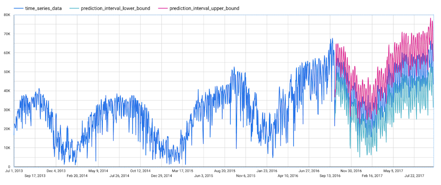Click the 80K y-axis label
The height and width of the screenshot is (185, 441).
coord(7,15)
